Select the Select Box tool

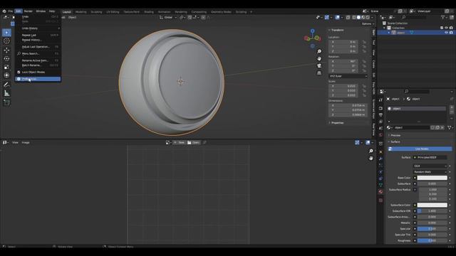click(x=6, y=33)
